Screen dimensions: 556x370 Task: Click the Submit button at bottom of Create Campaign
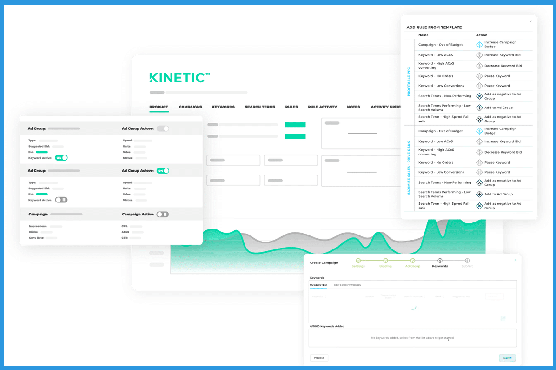coord(508,358)
